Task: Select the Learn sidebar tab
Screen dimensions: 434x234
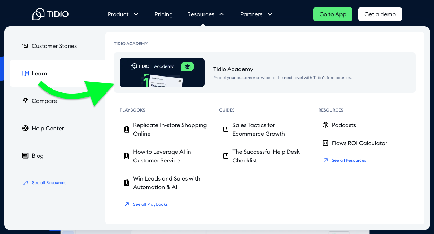Action: (x=58, y=73)
